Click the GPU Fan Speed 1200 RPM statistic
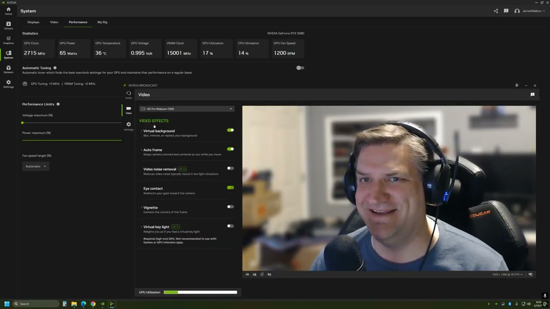 288,49
